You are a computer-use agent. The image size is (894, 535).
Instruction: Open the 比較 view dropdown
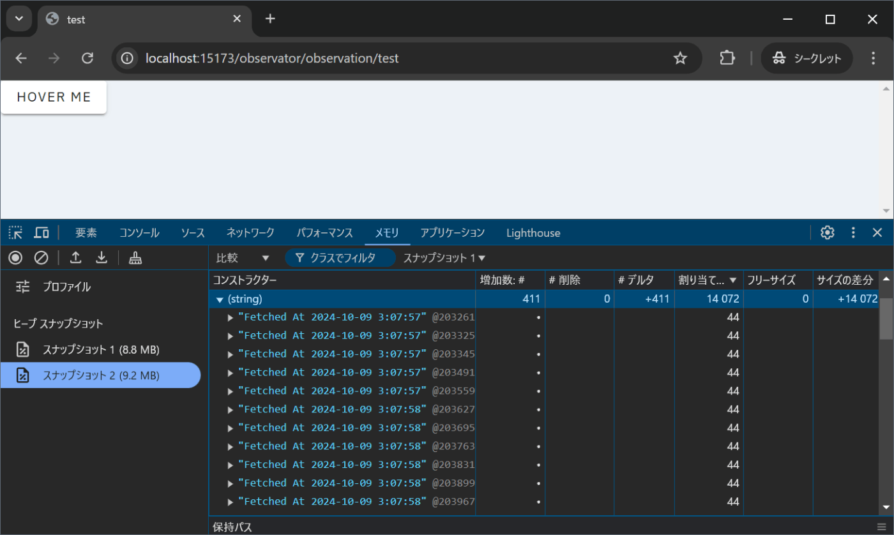click(x=243, y=258)
